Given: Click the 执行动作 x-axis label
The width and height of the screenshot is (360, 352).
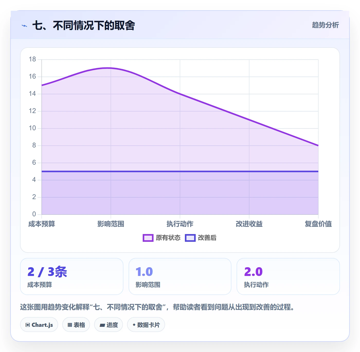Looking at the screenshot, I should 180,224.
